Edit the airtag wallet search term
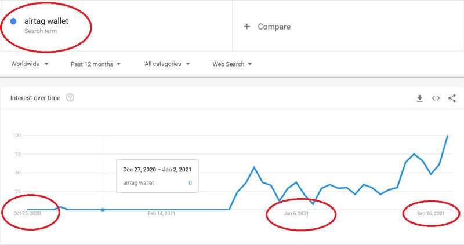The image size is (464, 245). click(x=46, y=21)
